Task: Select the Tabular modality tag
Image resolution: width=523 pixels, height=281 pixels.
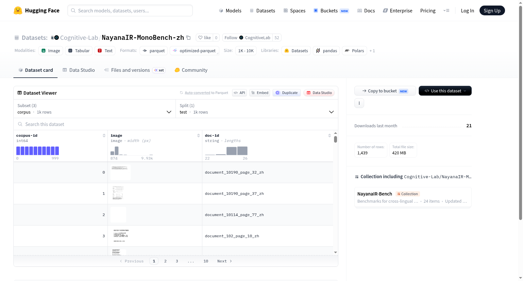Action: tap(79, 51)
